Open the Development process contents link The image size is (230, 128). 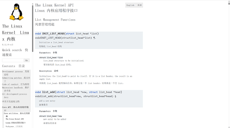(16, 73)
